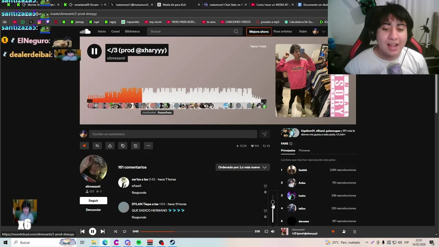The height and width of the screenshot is (247, 439).
Task: Click Denunciar under the artist profile
Action: (93, 210)
